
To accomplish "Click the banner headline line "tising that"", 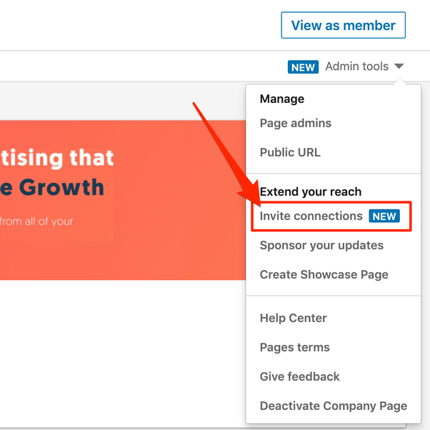I will click(x=57, y=157).
